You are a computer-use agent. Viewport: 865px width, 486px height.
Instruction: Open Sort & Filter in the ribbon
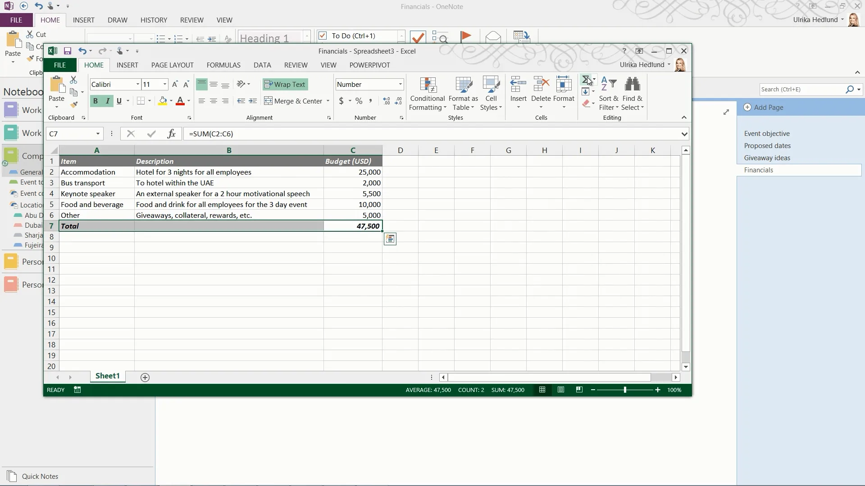[608, 92]
